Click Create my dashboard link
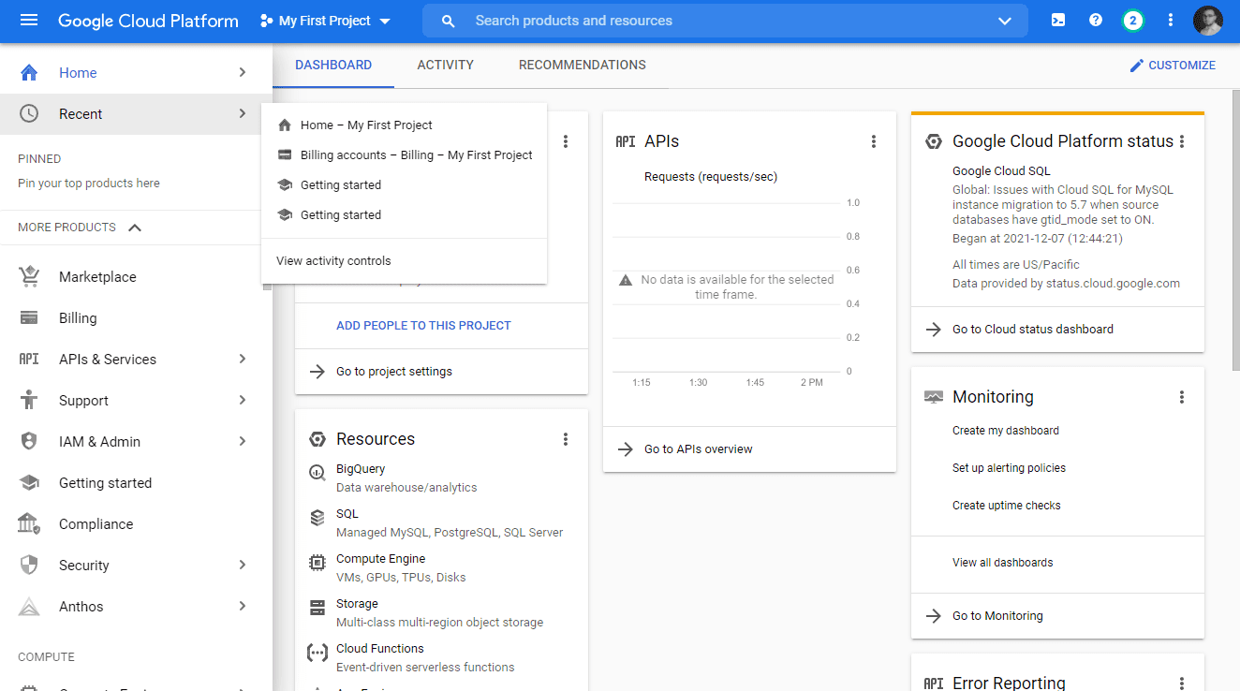1240x691 pixels. click(1006, 431)
